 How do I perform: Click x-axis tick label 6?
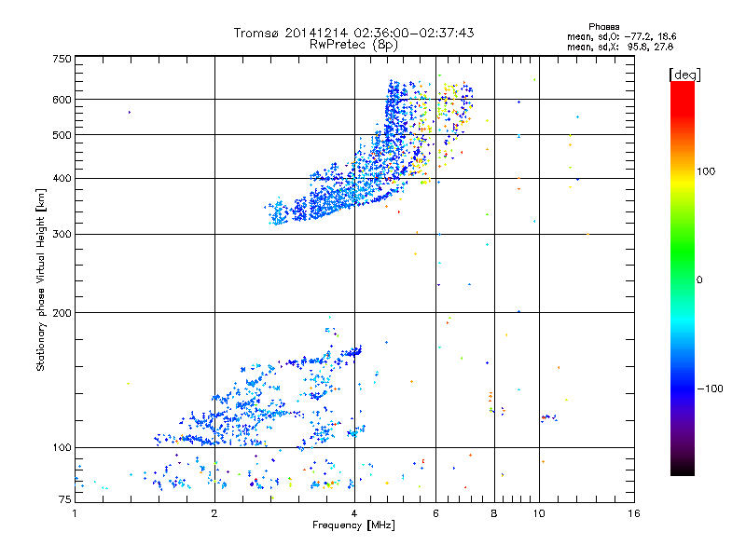[x=435, y=513]
